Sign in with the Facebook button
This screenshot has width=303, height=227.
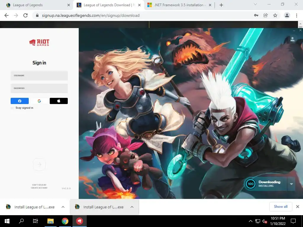pos(20,101)
